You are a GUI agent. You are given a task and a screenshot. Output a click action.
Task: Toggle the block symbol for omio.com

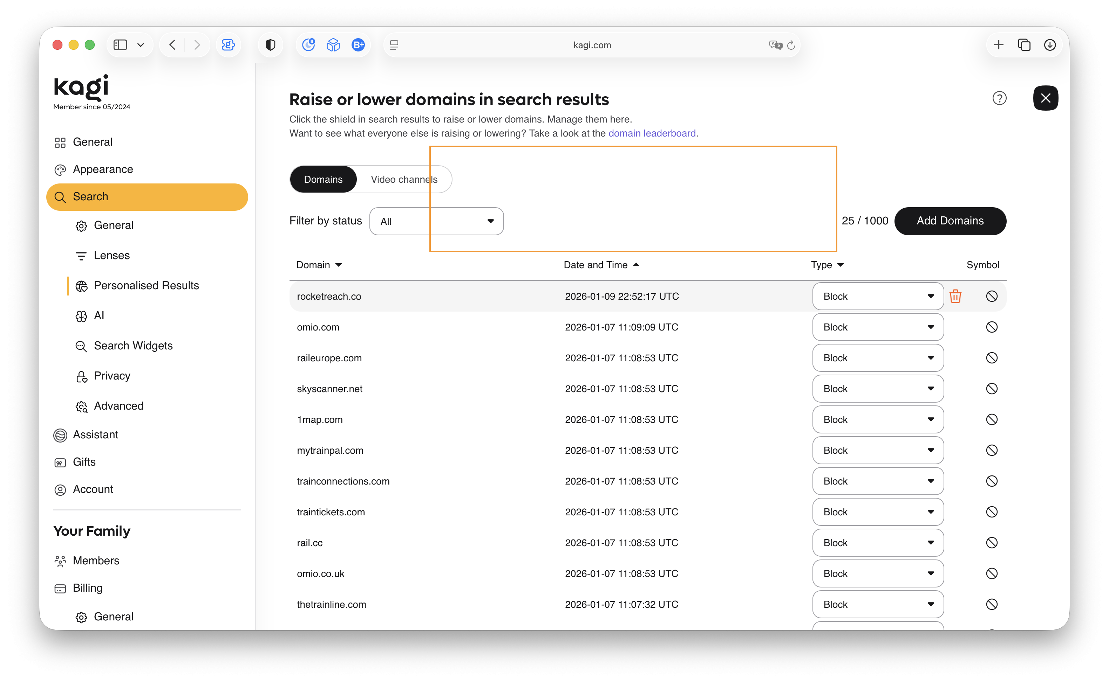tap(992, 327)
